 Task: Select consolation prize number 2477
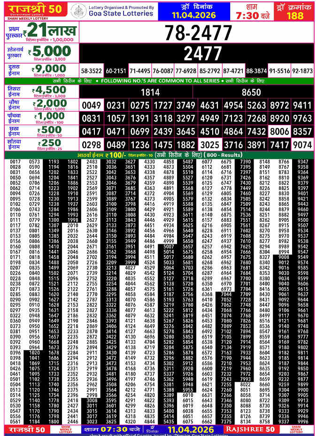198,53
